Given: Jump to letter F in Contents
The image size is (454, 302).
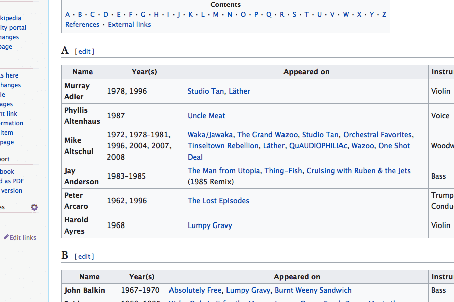Looking at the screenshot, I should (130, 14).
